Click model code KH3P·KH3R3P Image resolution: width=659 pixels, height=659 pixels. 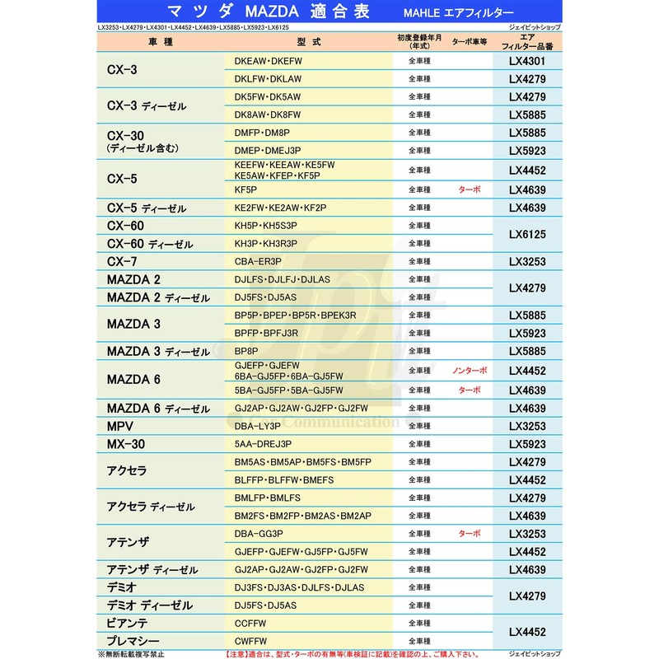pyautogui.click(x=265, y=243)
